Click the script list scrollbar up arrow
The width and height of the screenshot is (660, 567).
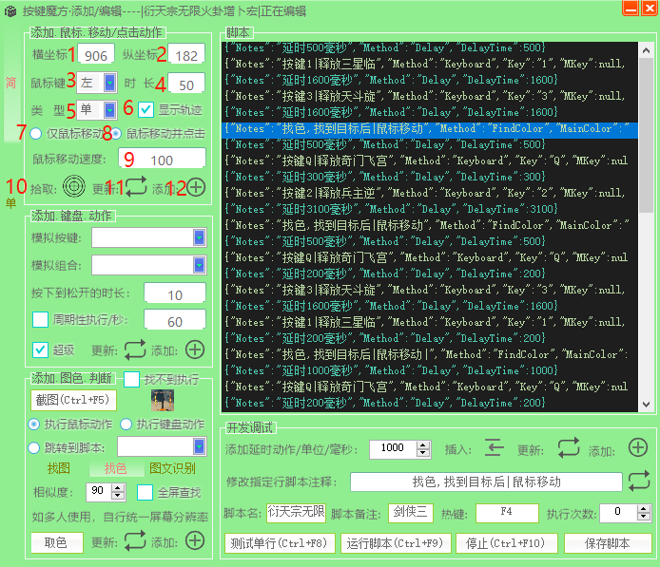(x=646, y=50)
